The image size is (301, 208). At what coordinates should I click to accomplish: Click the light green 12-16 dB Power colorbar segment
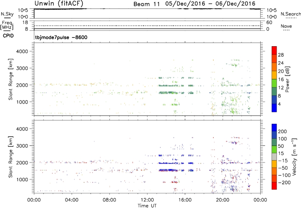(274, 83)
